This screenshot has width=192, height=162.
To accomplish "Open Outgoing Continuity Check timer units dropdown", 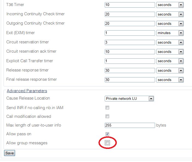I will point(170,24).
